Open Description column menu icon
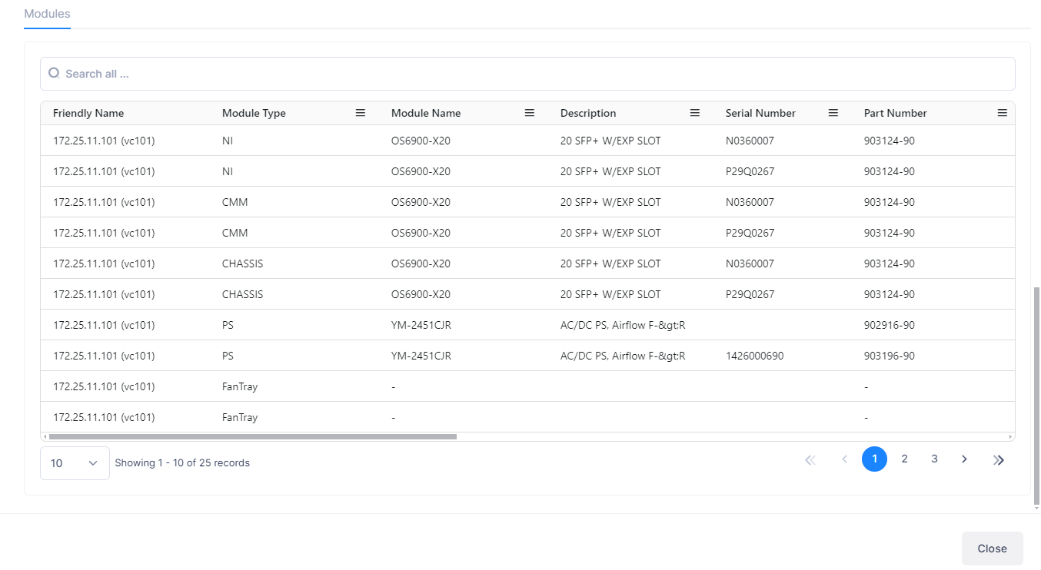The width and height of the screenshot is (1041, 570). pos(694,113)
